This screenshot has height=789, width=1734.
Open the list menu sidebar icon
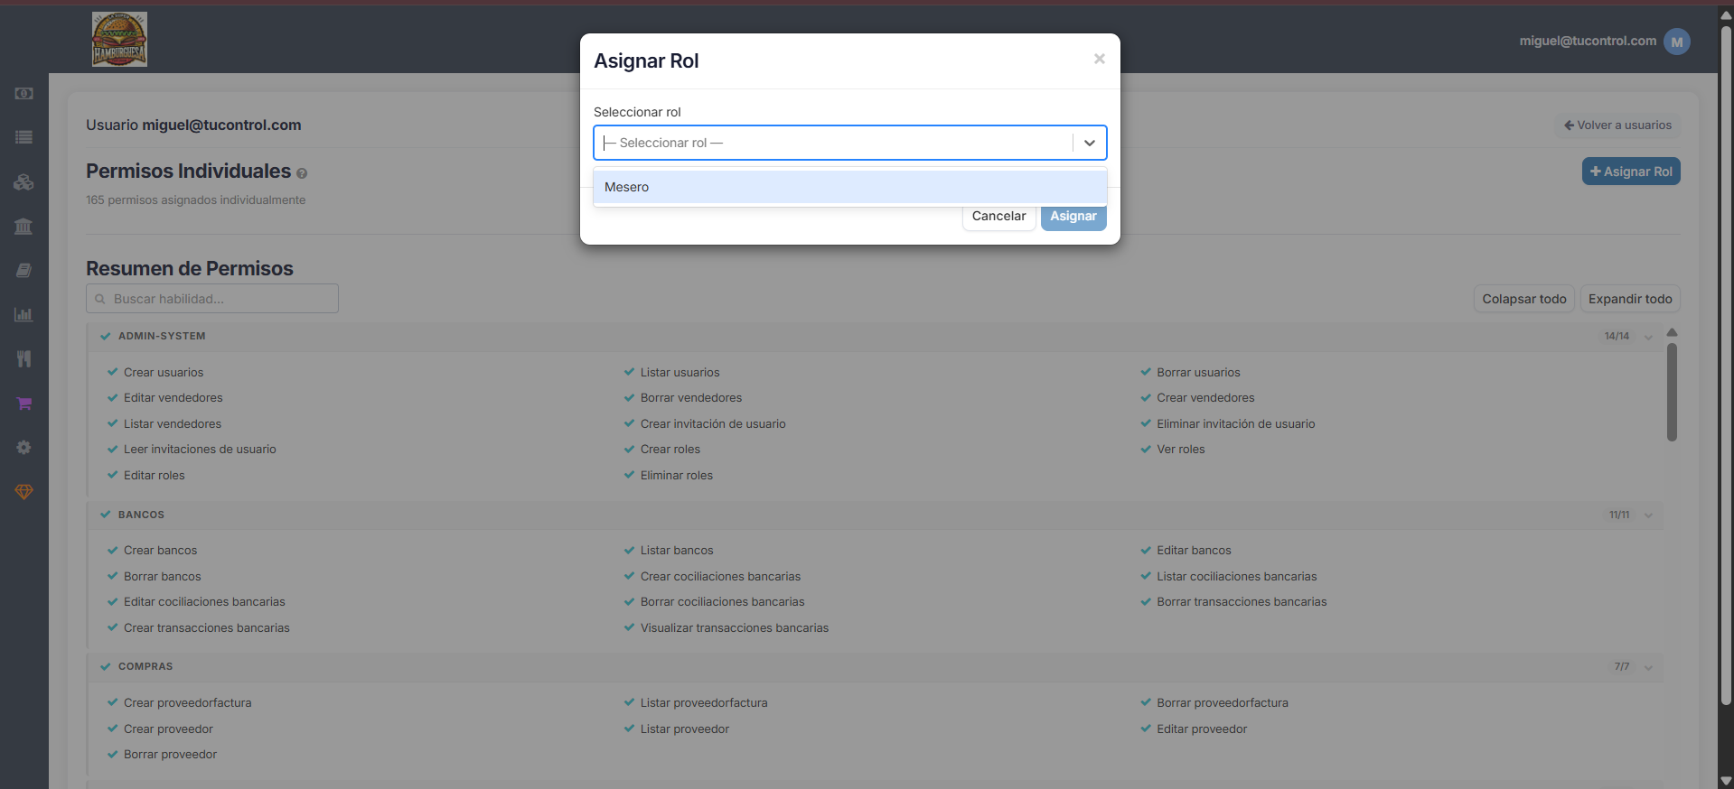click(x=23, y=137)
